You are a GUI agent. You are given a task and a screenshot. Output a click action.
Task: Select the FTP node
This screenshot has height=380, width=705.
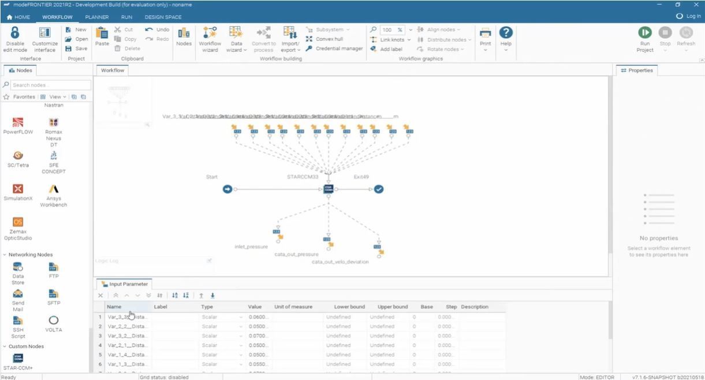53,270
